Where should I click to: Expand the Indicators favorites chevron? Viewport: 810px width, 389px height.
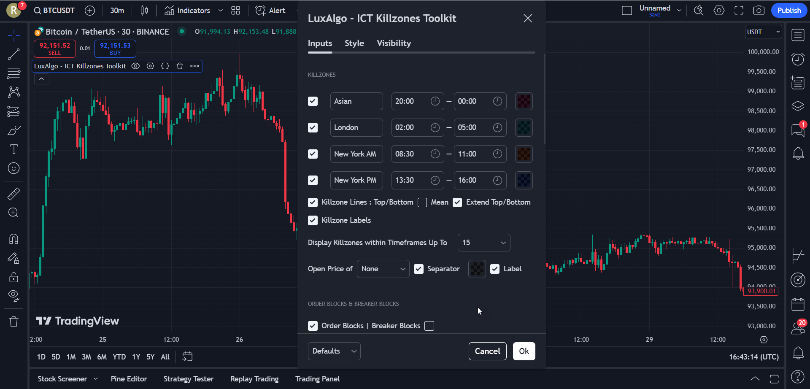click(x=220, y=11)
